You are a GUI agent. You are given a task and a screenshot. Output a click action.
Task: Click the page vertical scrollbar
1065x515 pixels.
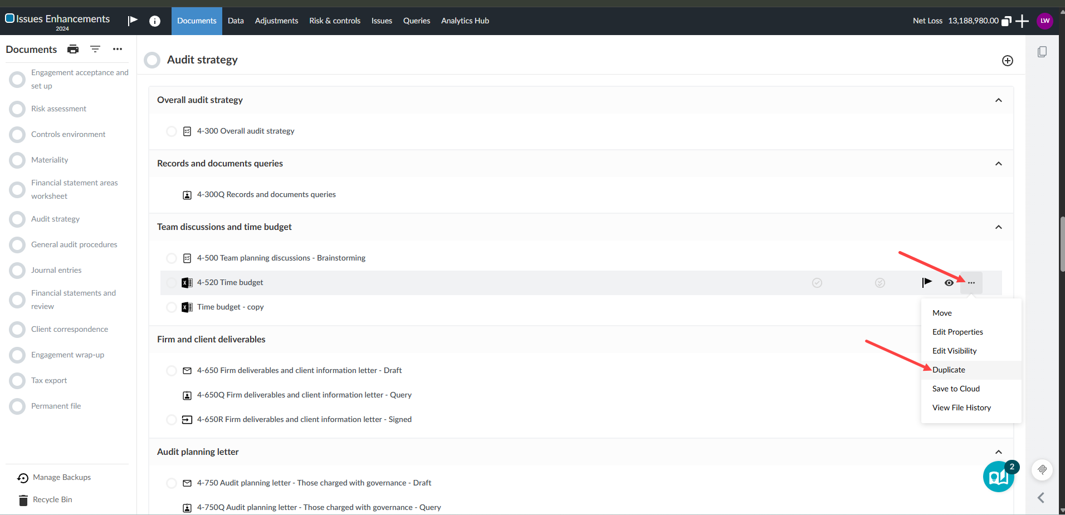coord(1062,245)
